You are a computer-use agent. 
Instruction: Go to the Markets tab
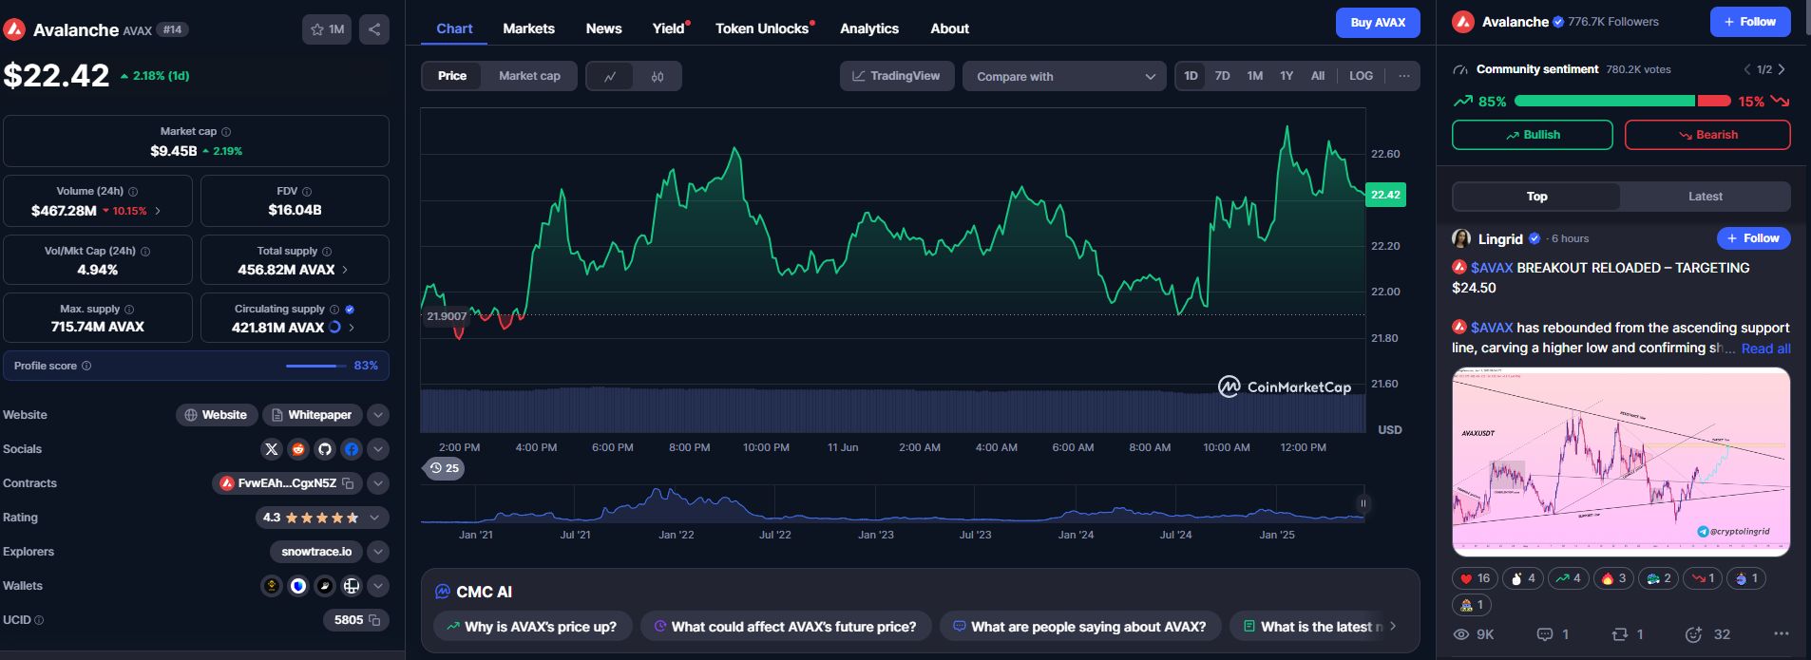(528, 28)
